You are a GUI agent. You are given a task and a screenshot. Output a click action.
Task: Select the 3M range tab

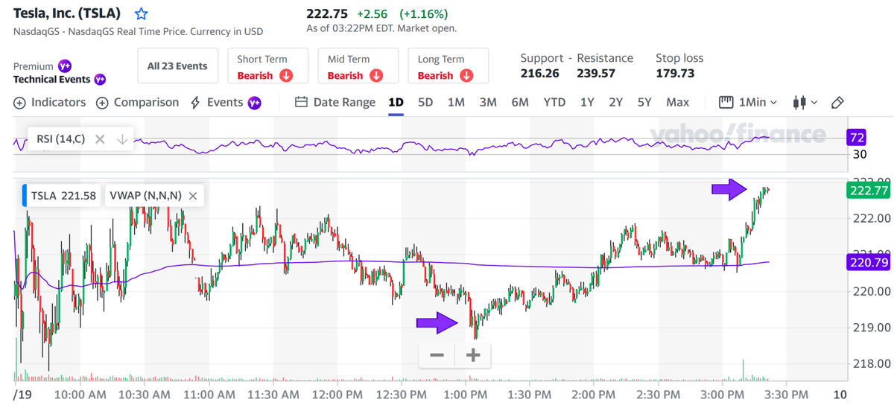point(488,102)
